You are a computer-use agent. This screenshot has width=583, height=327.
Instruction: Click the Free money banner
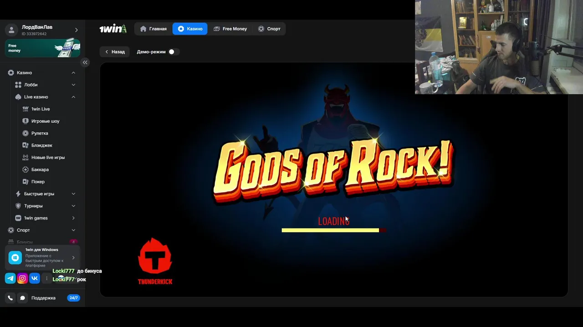click(x=43, y=48)
